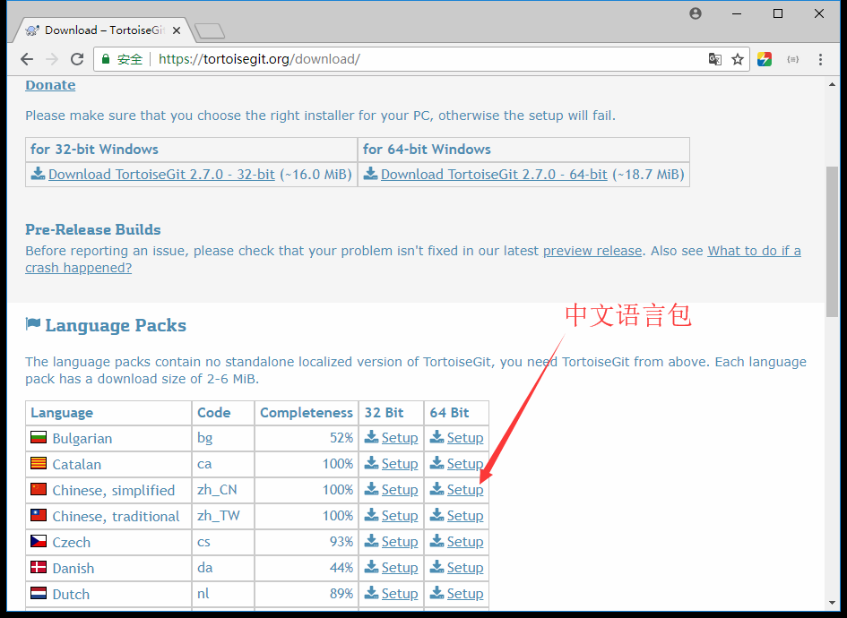This screenshot has width=847, height=618.
Task: Click the zh_CN code cell
Action: click(222, 490)
